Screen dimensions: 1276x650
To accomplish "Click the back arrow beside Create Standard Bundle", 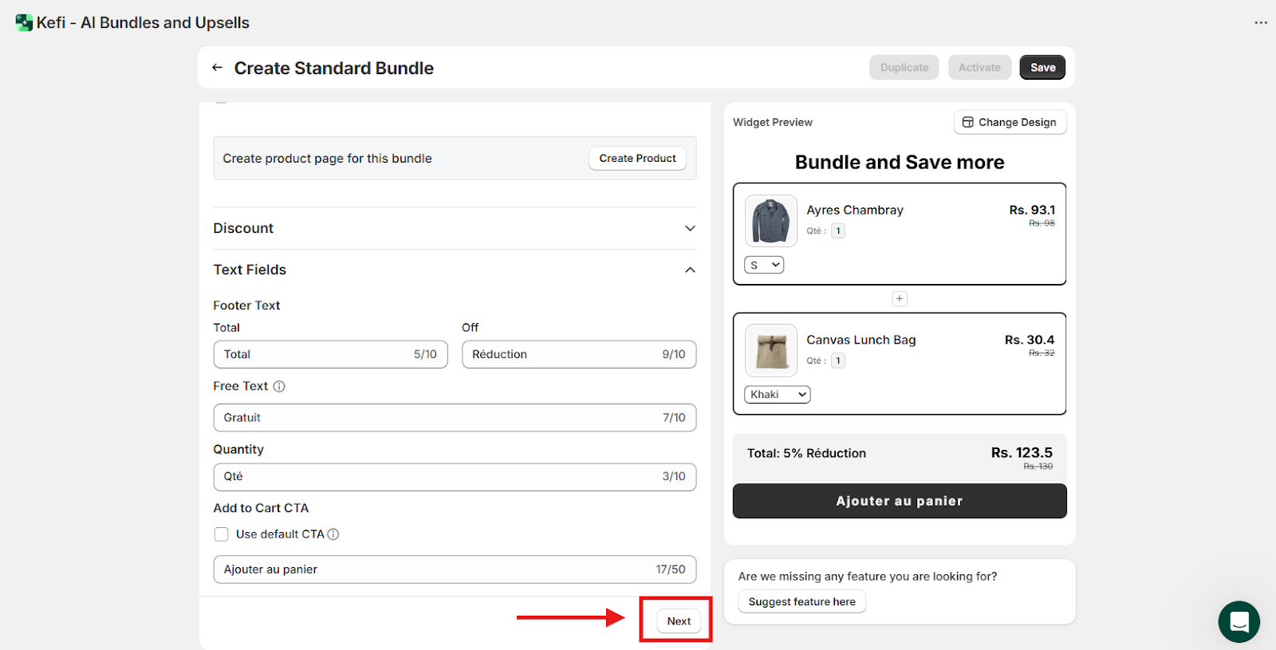I will point(217,68).
